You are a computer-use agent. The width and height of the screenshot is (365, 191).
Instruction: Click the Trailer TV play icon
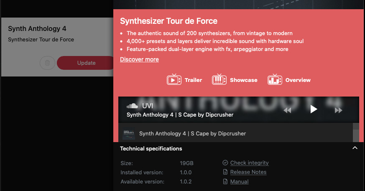tap(174, 79)
